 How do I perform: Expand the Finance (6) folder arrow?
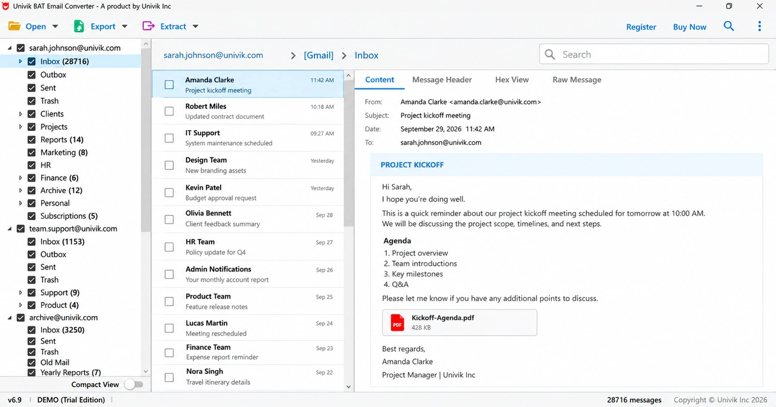click(x=21, y=178)
